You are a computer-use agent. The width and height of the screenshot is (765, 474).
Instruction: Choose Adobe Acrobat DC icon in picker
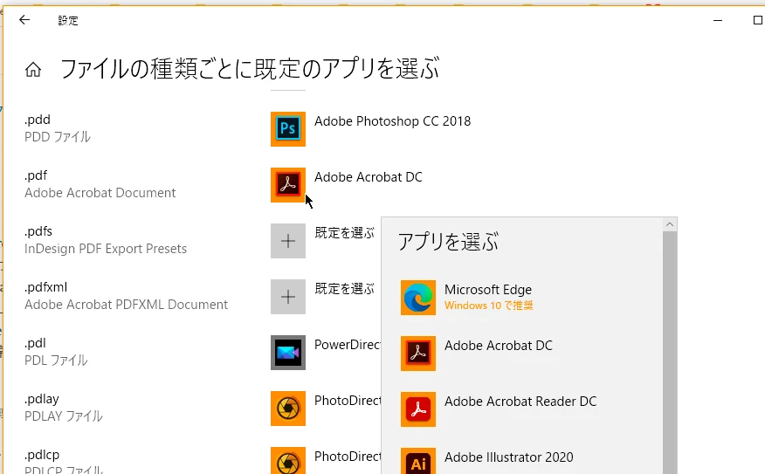(418, 354)
